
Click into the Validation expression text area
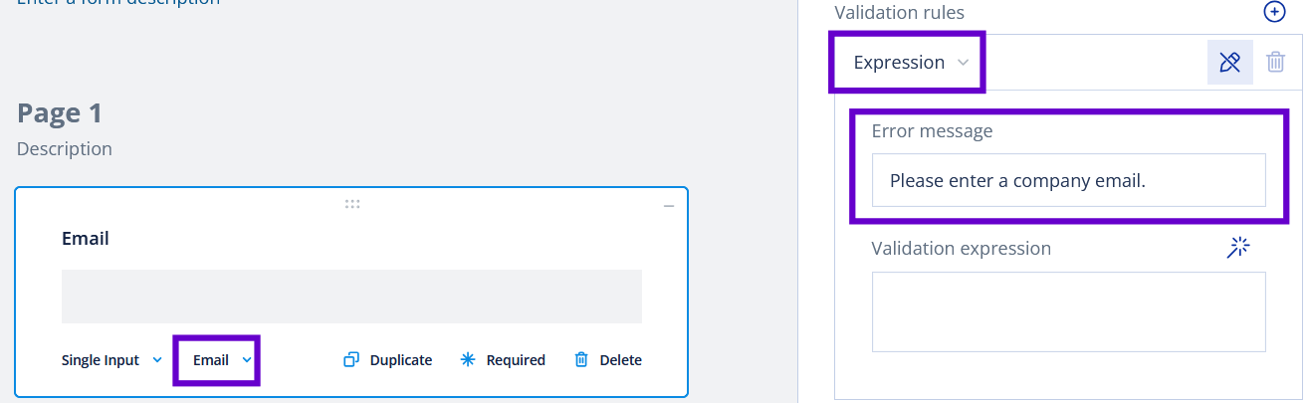pos(1068,311)
